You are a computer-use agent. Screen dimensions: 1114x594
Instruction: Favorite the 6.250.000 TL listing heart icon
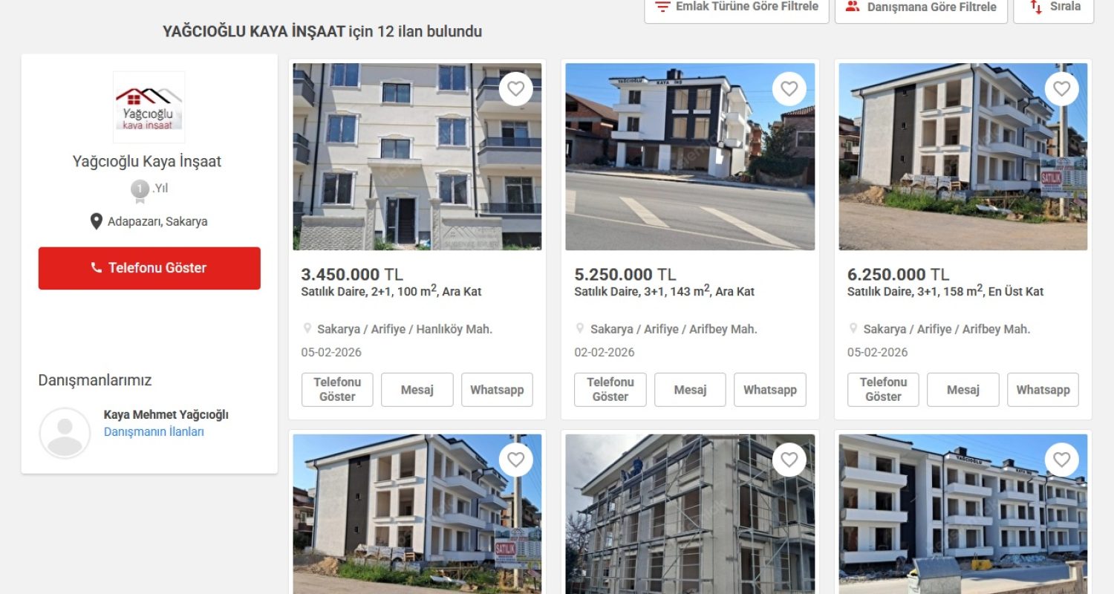(x=1062, y=89)
